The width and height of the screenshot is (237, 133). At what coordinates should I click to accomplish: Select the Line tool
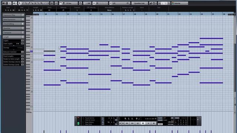coord(45,3)
